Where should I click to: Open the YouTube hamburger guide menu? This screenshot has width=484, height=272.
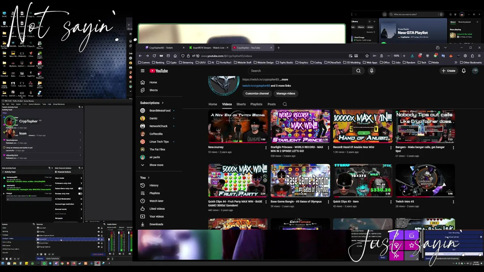[143, 71]
